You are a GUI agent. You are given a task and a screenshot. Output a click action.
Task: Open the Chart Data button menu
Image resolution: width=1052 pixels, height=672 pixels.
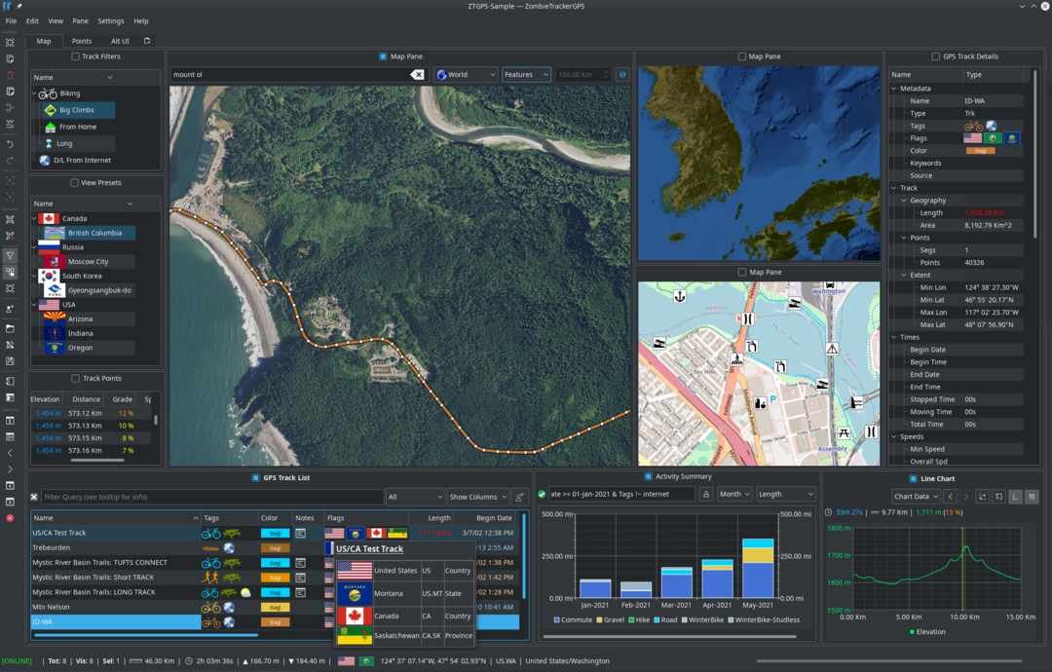[916, 497]
